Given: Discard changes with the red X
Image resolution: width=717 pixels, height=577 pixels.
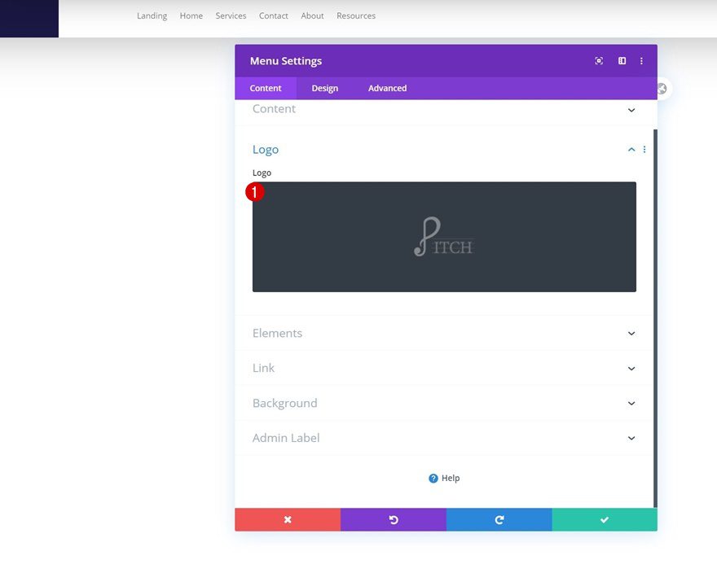Looking at the screenshot, I should tap(288, 519).
